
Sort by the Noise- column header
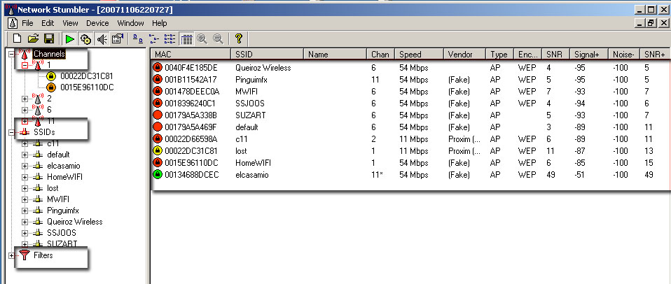pos(623,55)
